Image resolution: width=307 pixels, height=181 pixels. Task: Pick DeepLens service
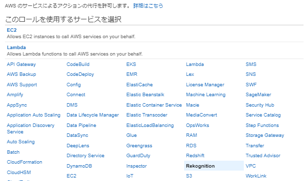(78, 146)
